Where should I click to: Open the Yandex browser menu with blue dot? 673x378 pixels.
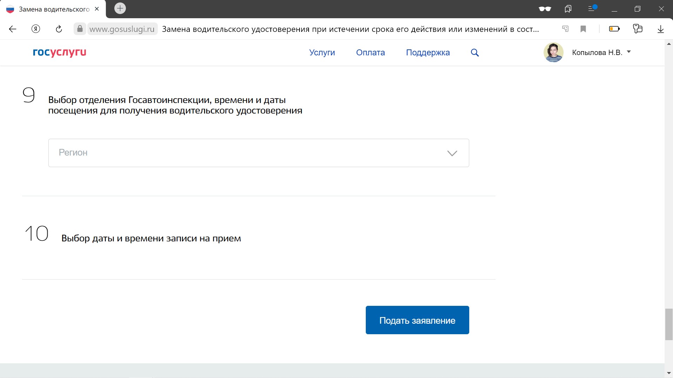pos(592,8)
